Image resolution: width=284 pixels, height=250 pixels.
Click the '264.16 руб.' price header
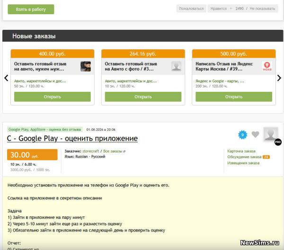[x=143, y=54]
